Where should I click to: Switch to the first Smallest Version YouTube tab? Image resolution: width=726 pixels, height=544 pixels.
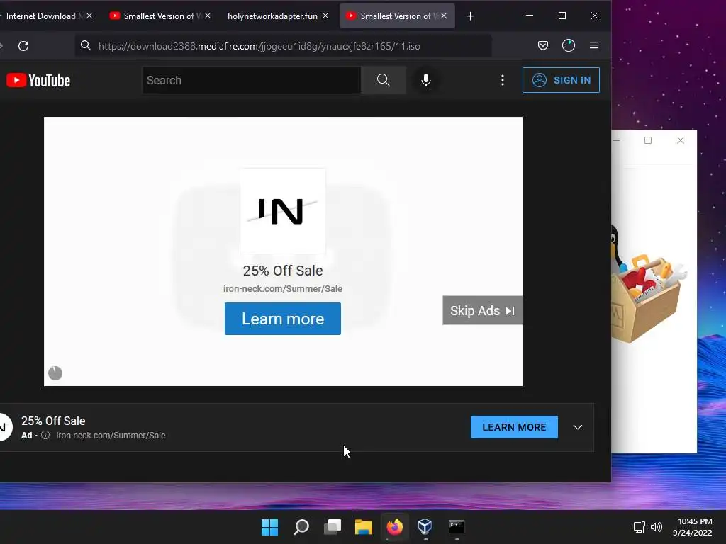(x=160, y=16)
